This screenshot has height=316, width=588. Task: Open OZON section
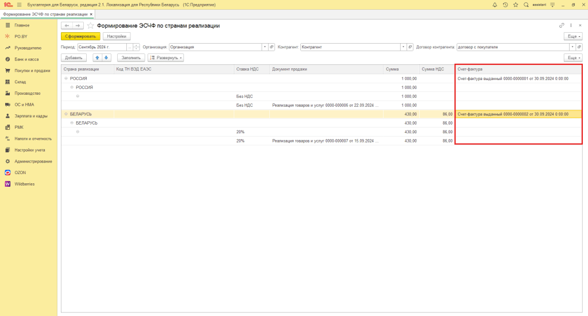pos(20,172)
